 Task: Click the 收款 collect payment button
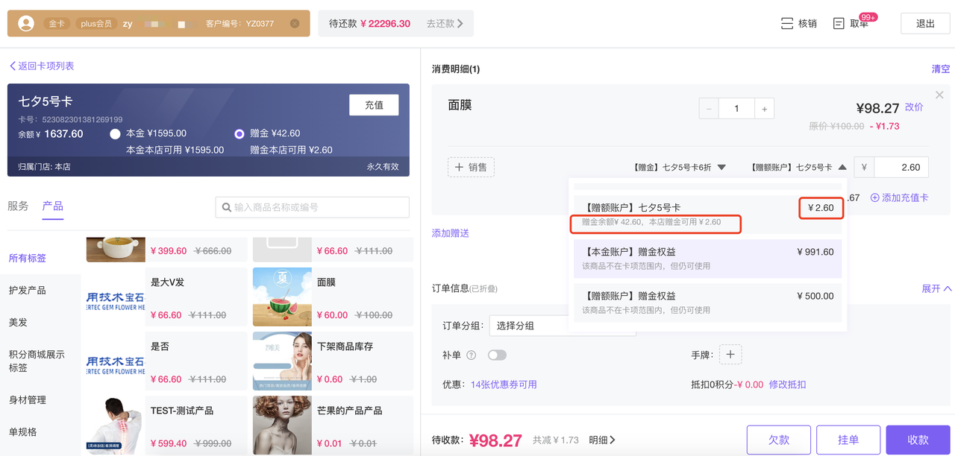pyautogui.click(x=918, y=440)
